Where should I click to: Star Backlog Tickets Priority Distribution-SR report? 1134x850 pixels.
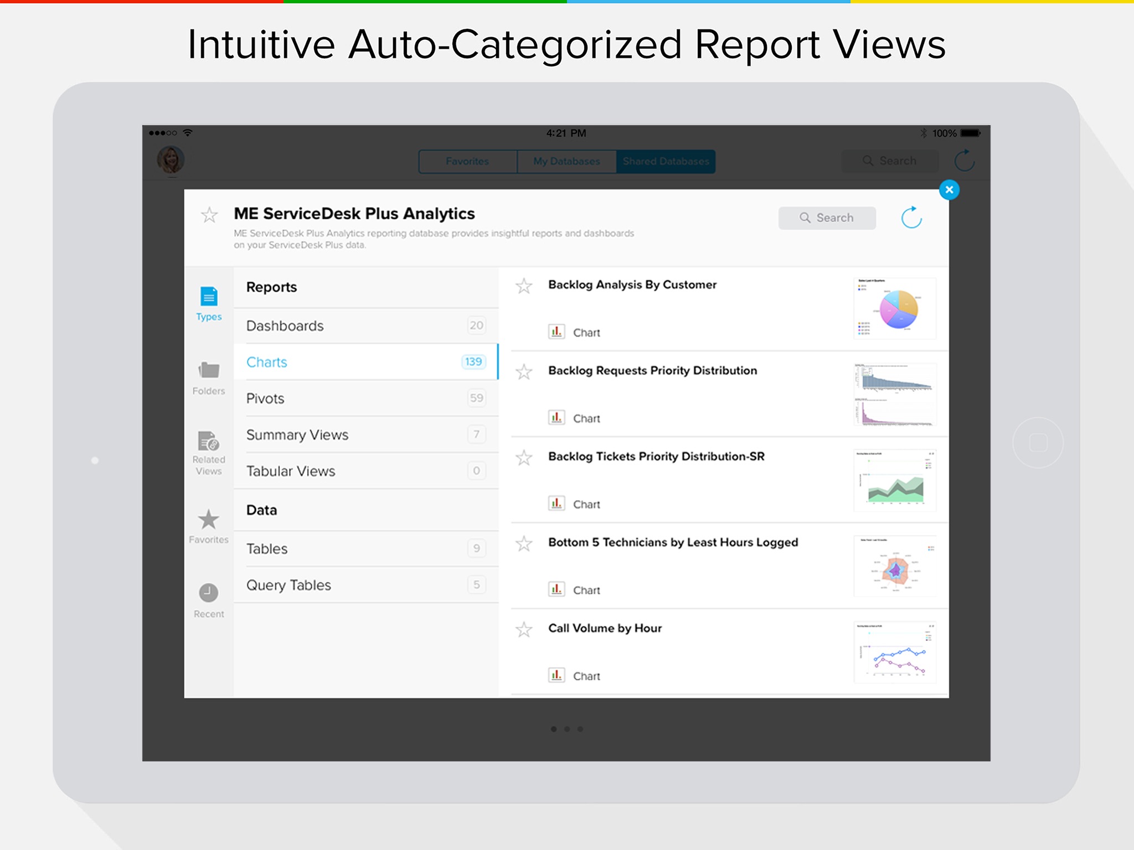524,458
